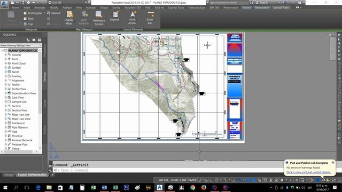The width and height of the screenshot is (342, 192).
Task: Open Microsoft Edge from taskbar
Action: click(38, 187)
